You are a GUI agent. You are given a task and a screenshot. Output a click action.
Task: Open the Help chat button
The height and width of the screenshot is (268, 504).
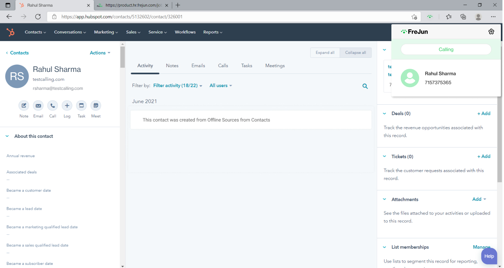click(489, 256)
